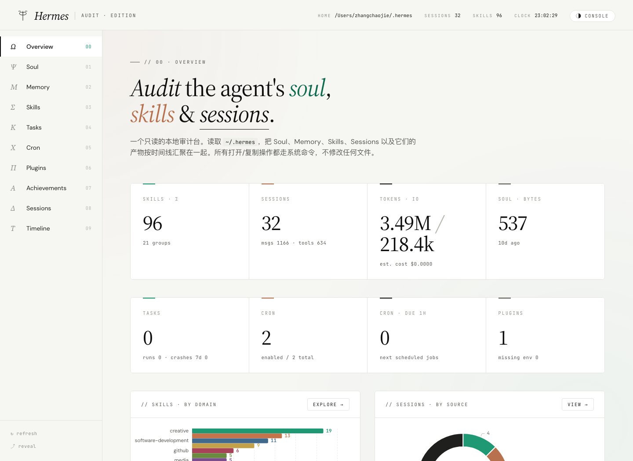Open the Soul section
This screenshot has width=633, height=461.
coord(51,67)
